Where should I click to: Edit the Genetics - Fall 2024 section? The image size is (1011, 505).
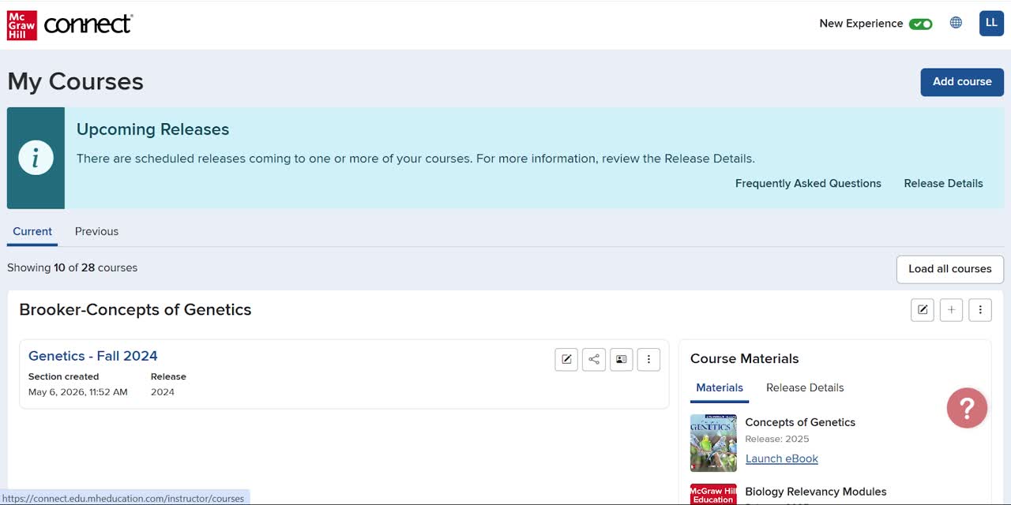(x=566, y=359)
